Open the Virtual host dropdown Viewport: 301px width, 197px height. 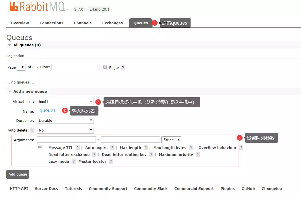pyautogui.click(x=65, y=102)
